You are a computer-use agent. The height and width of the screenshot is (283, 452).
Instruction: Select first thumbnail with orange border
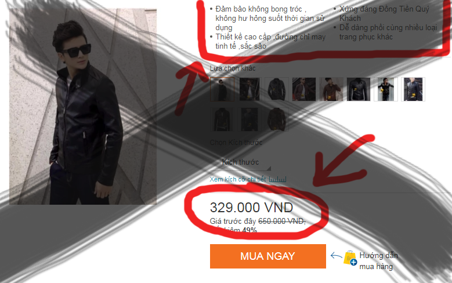point(222,89)
